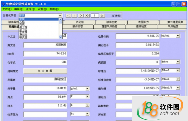Select 乙烷 in the dropdown list
The image size is (188, 121).
39,22
